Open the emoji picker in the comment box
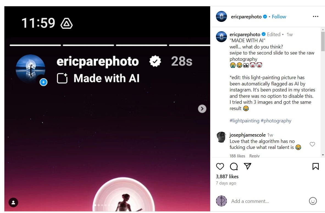Viewport: 325px width, 213px height. pos(313,201)
